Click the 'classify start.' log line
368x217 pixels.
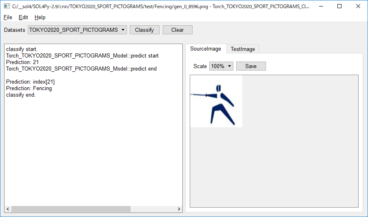(22, 49)
